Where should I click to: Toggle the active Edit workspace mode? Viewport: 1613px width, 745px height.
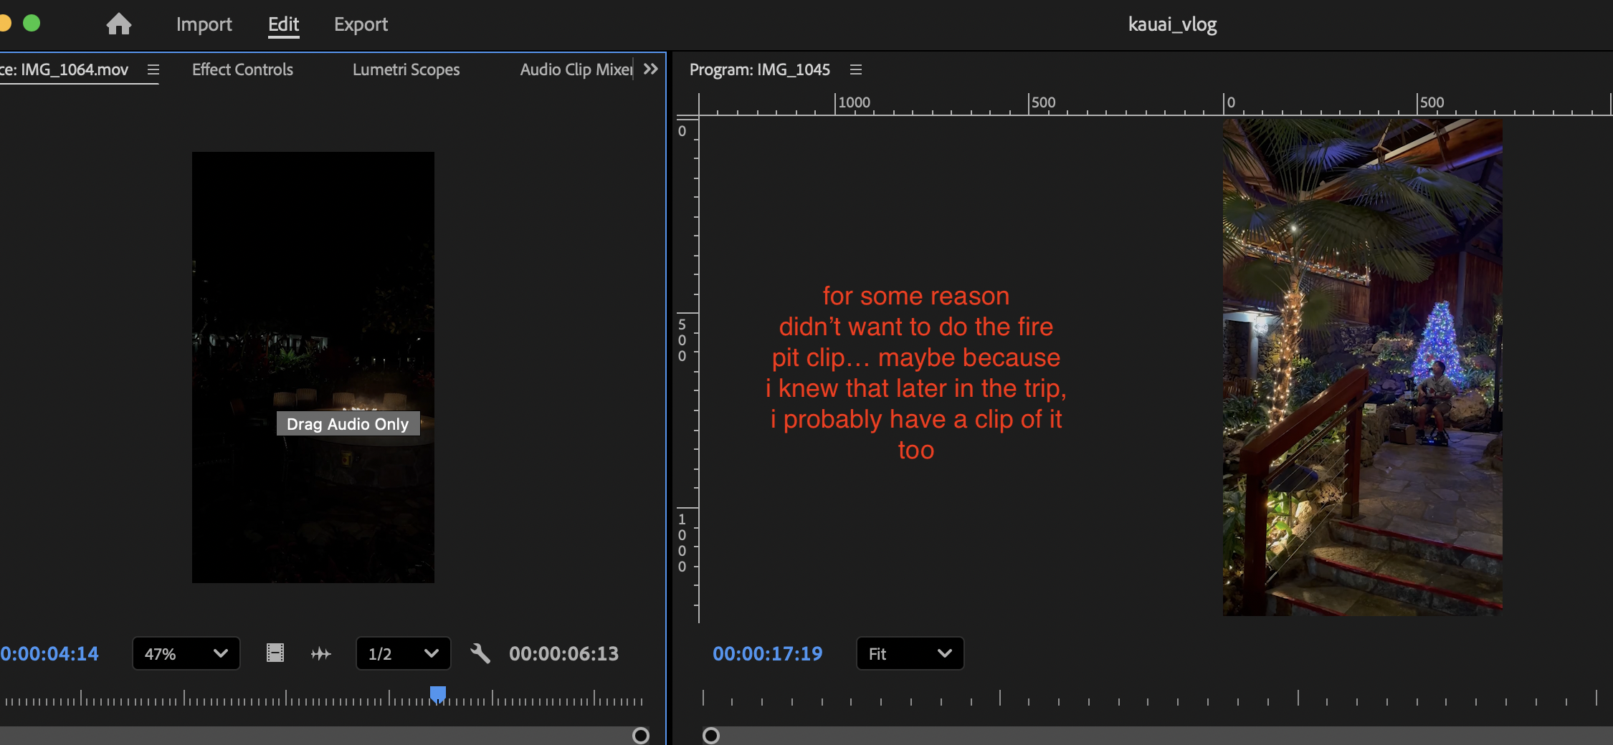point(283,24)
